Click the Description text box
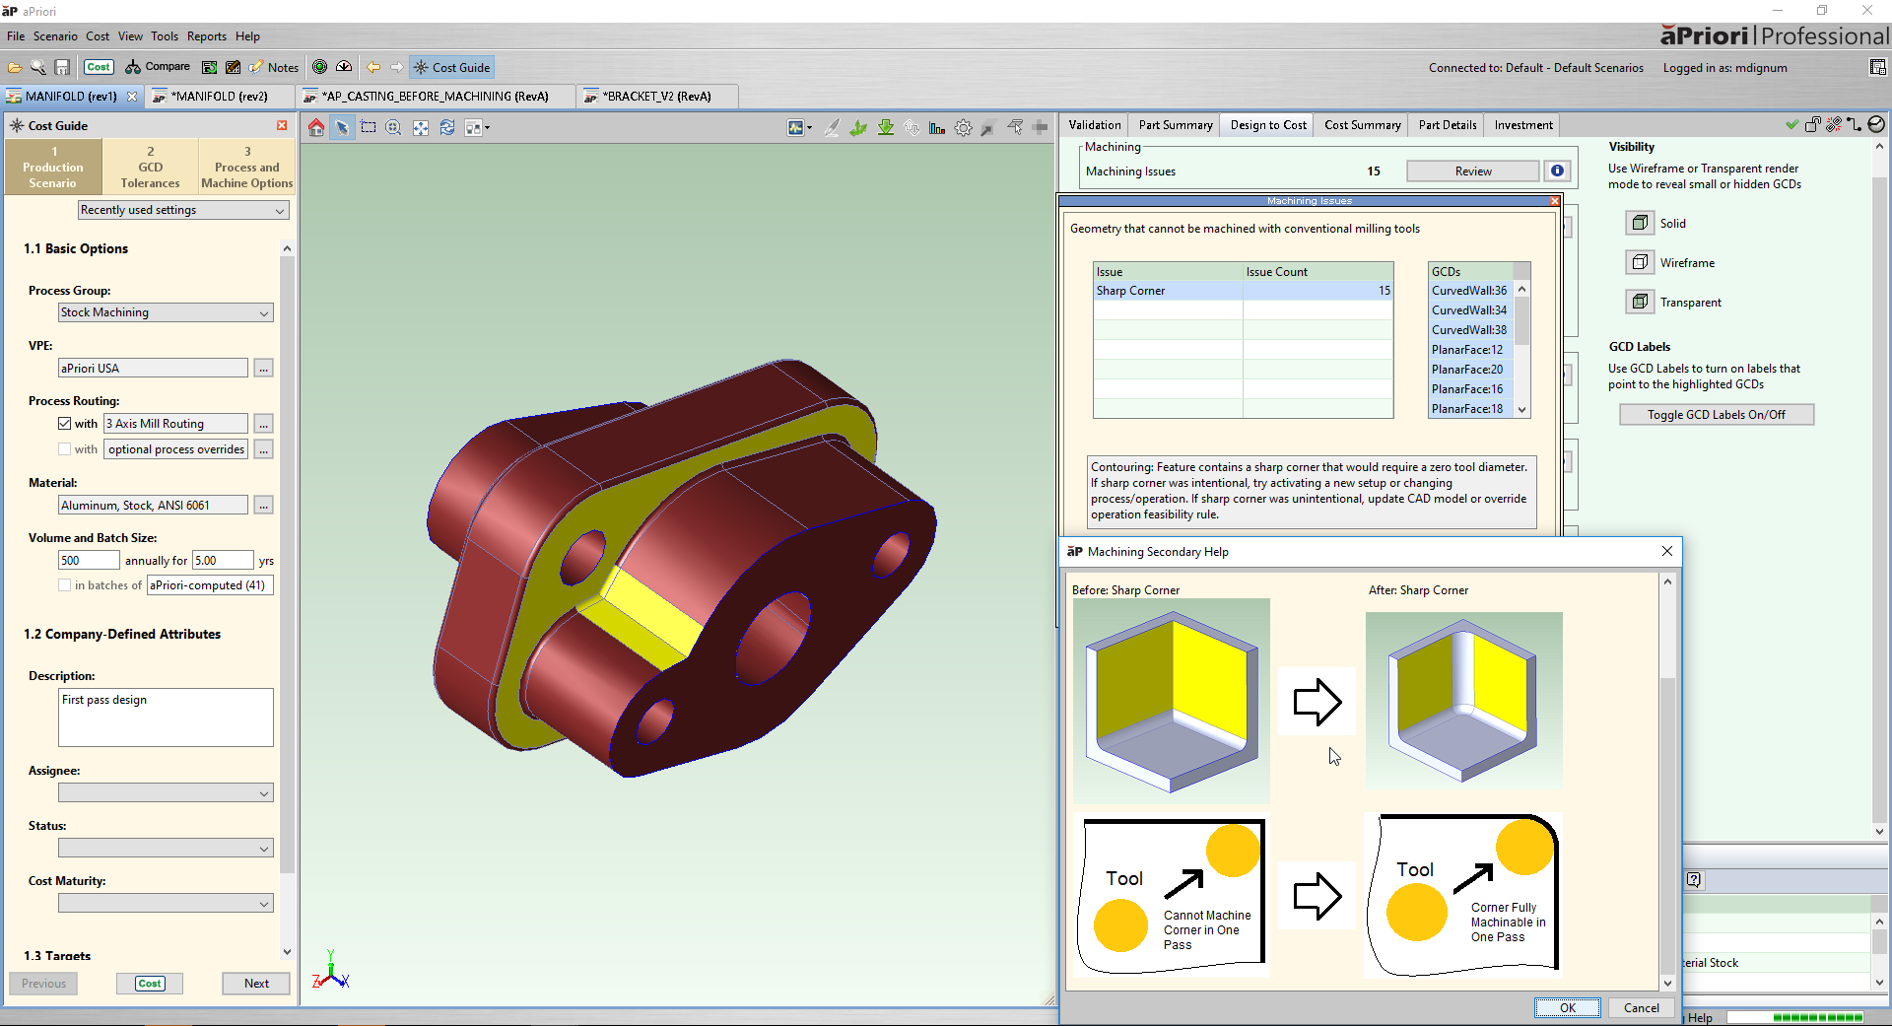 166,718
